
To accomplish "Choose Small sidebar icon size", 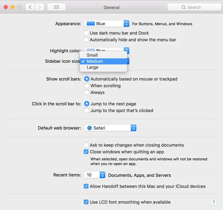I will pyautogui.click(x=92, y=55).
